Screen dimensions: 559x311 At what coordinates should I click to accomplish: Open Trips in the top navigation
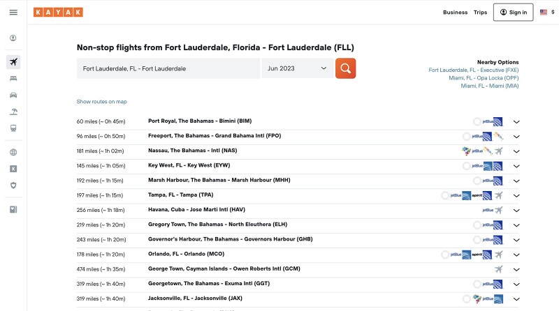coord(480,12)
